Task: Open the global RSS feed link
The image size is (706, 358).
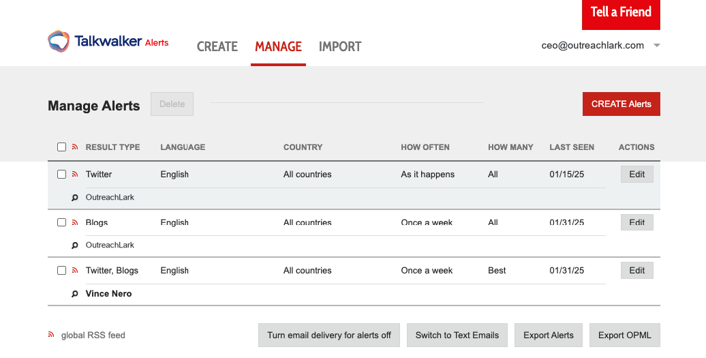Action: [93, 335]
